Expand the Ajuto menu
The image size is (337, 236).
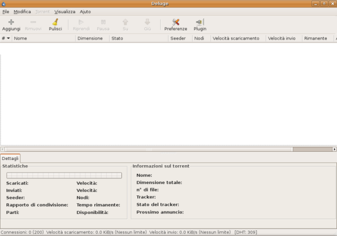point(85,12)
